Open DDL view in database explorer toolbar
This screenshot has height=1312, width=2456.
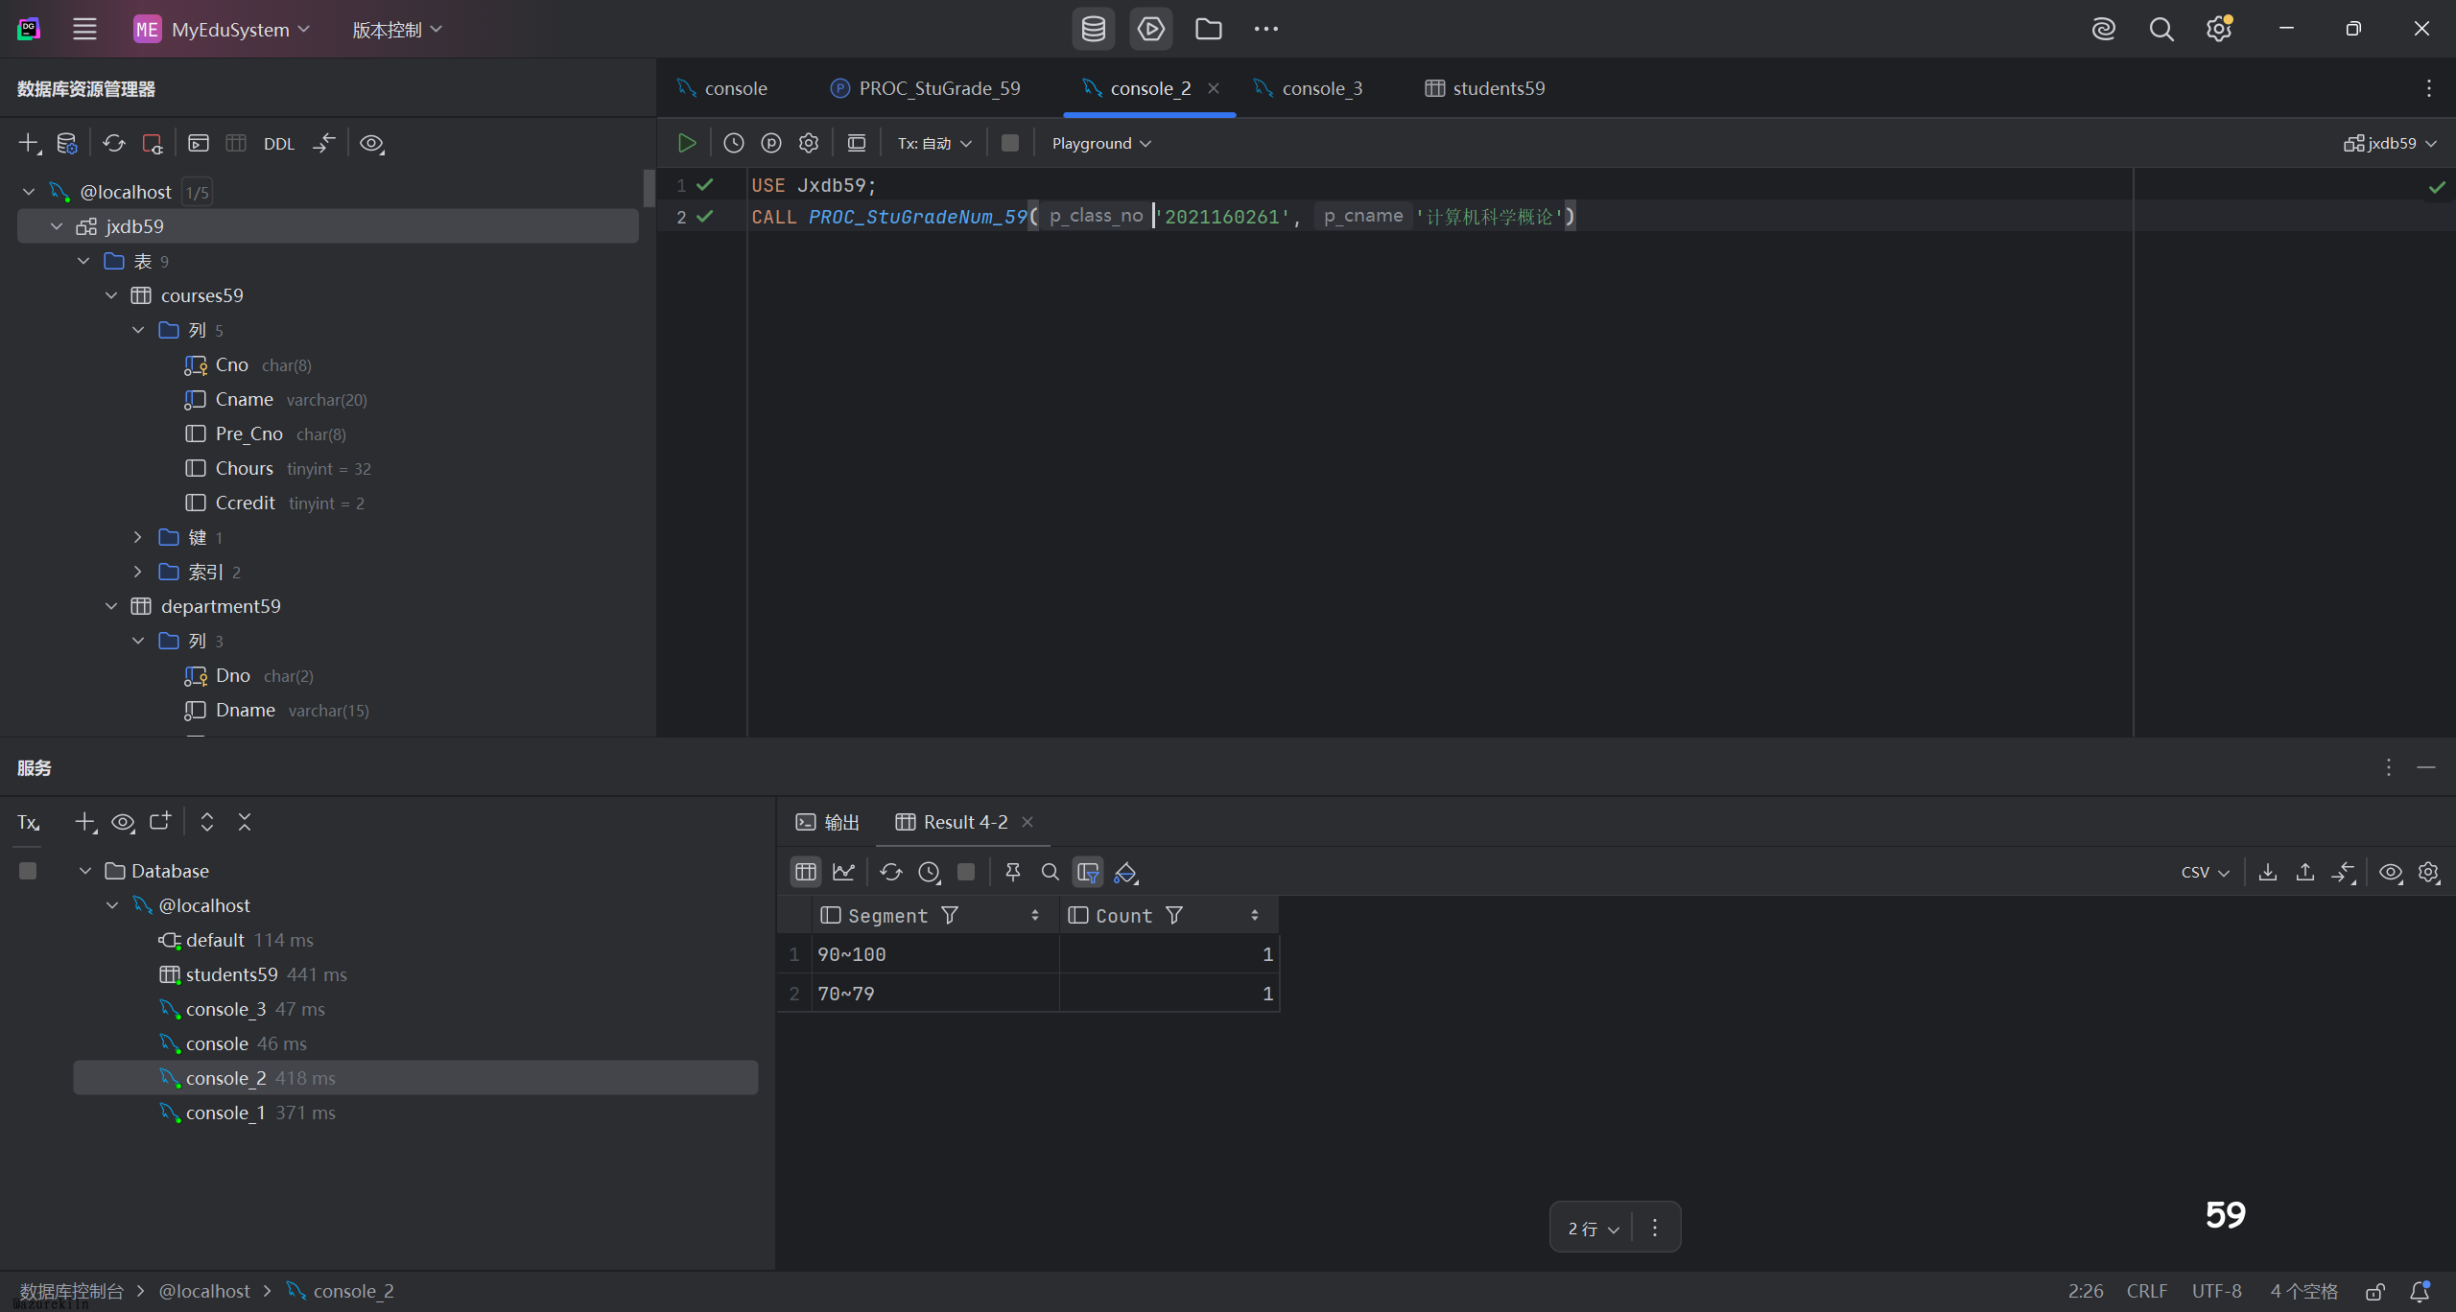click(278, 144)
